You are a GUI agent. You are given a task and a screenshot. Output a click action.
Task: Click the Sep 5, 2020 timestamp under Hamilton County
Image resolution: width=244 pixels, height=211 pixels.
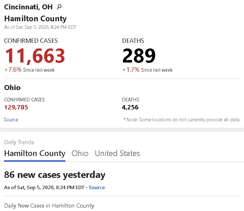click(40, 27)
